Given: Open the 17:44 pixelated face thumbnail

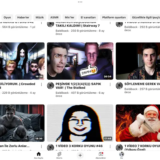Looking at the screenshot, I should click(x=80, y=123).
